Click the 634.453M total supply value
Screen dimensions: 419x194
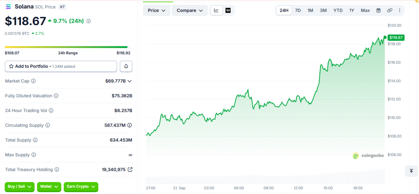pyautogui.click(x=121, y=140)
